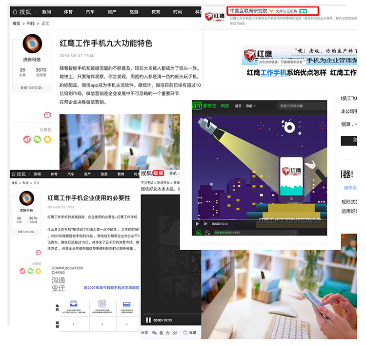This screenshot has width=366, height=346.
Task: Expand the 导航 dropdown beside the 搜狐视频 logo
Action: pos(173,173)
